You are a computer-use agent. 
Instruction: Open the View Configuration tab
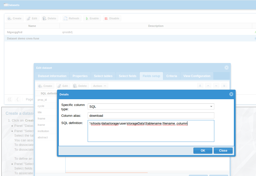click(197, 76)
